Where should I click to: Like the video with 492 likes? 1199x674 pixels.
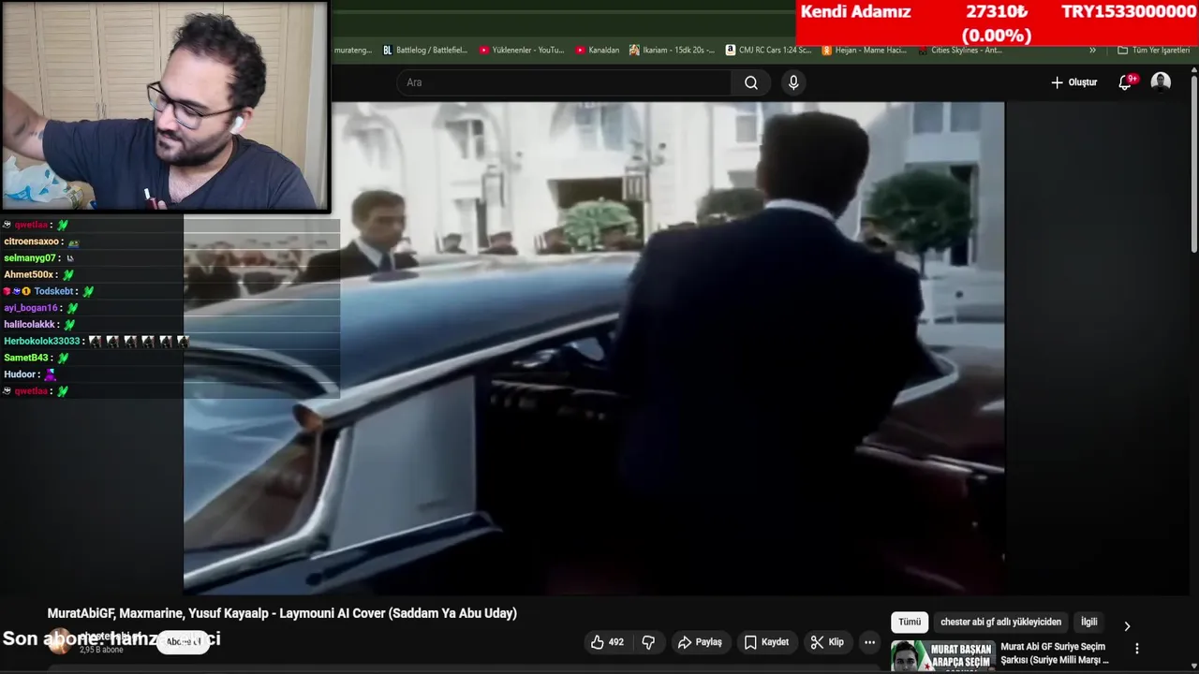[607, 642]
